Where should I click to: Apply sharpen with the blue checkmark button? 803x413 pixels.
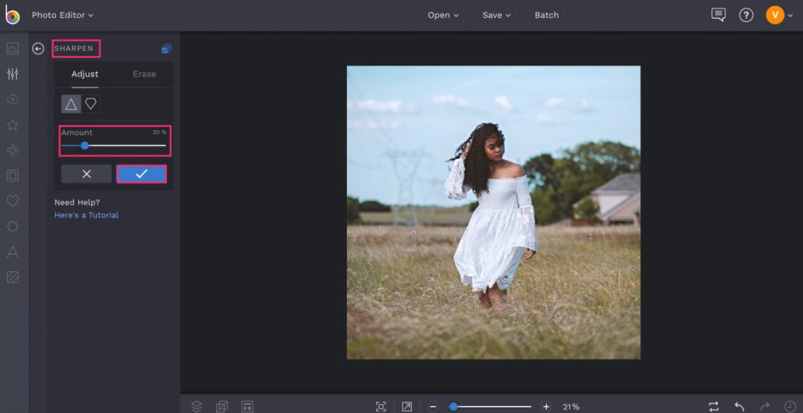(141, 173)
